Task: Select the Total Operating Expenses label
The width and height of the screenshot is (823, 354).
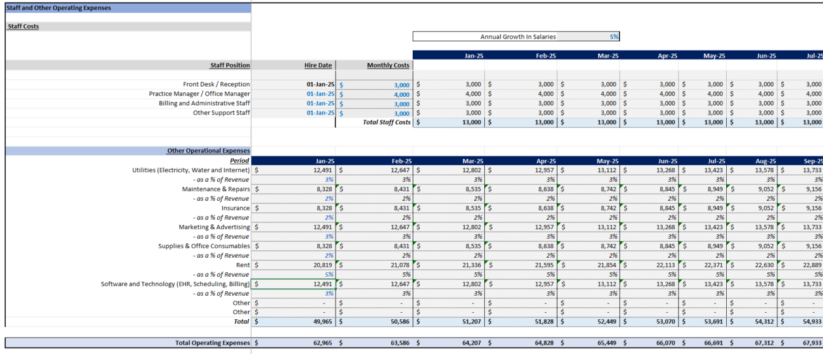Action: [213, 343]
